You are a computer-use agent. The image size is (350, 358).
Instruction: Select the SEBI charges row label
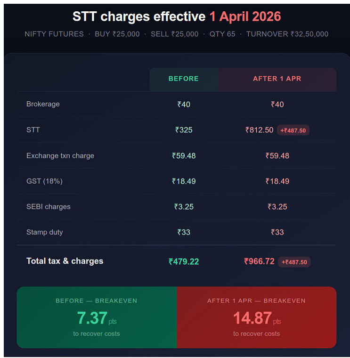click(48, 206)
